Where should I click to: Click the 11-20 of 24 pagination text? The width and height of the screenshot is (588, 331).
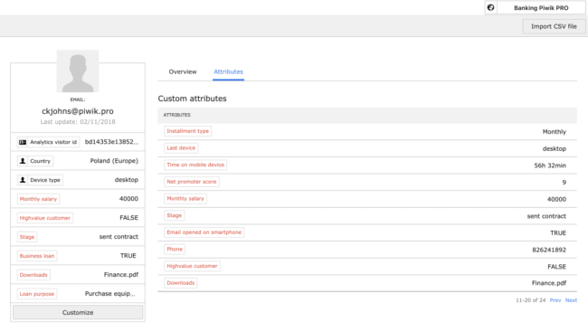(531, 300)
